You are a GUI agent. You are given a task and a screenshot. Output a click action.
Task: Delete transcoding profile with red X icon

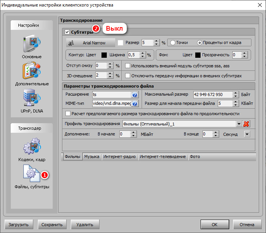[x=246, y=124]
